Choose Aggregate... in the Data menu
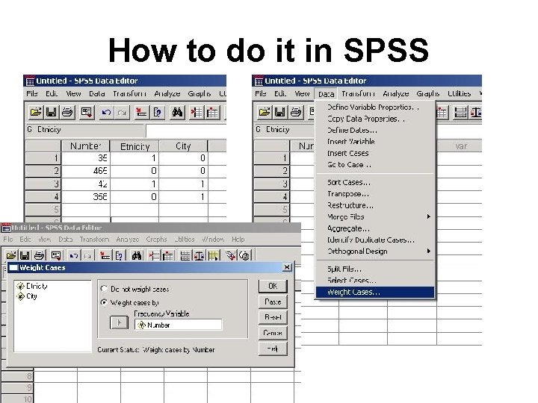Viewport: 538px width, 403px height. pos(375,228)
